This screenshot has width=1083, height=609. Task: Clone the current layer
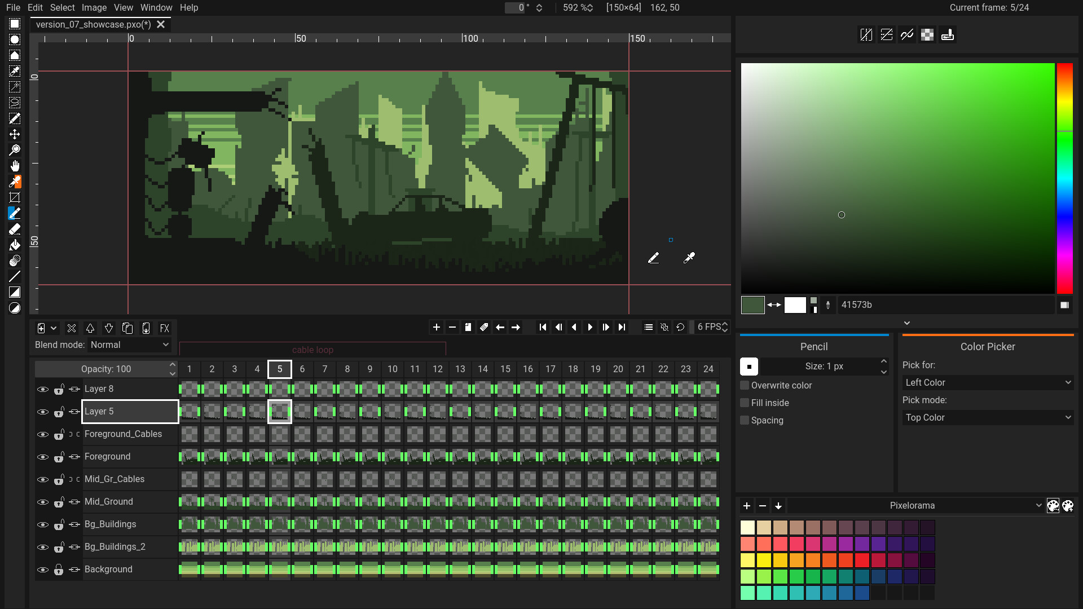point(127,328)
